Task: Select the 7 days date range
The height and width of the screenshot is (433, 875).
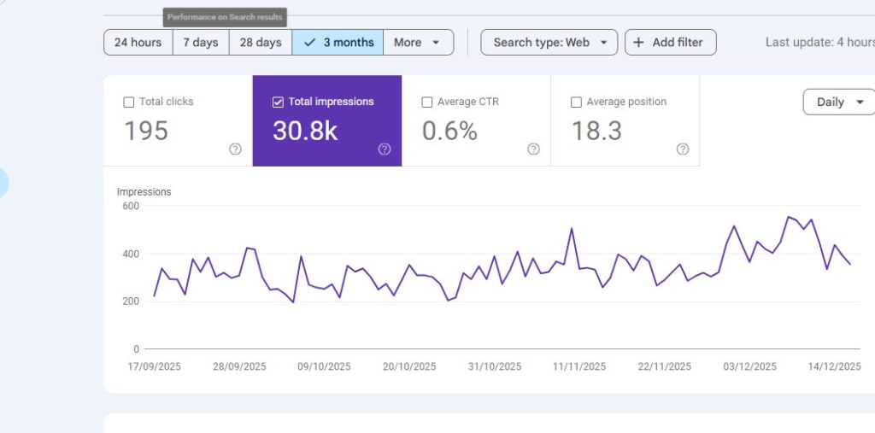Action: click(x=201, y=43)
